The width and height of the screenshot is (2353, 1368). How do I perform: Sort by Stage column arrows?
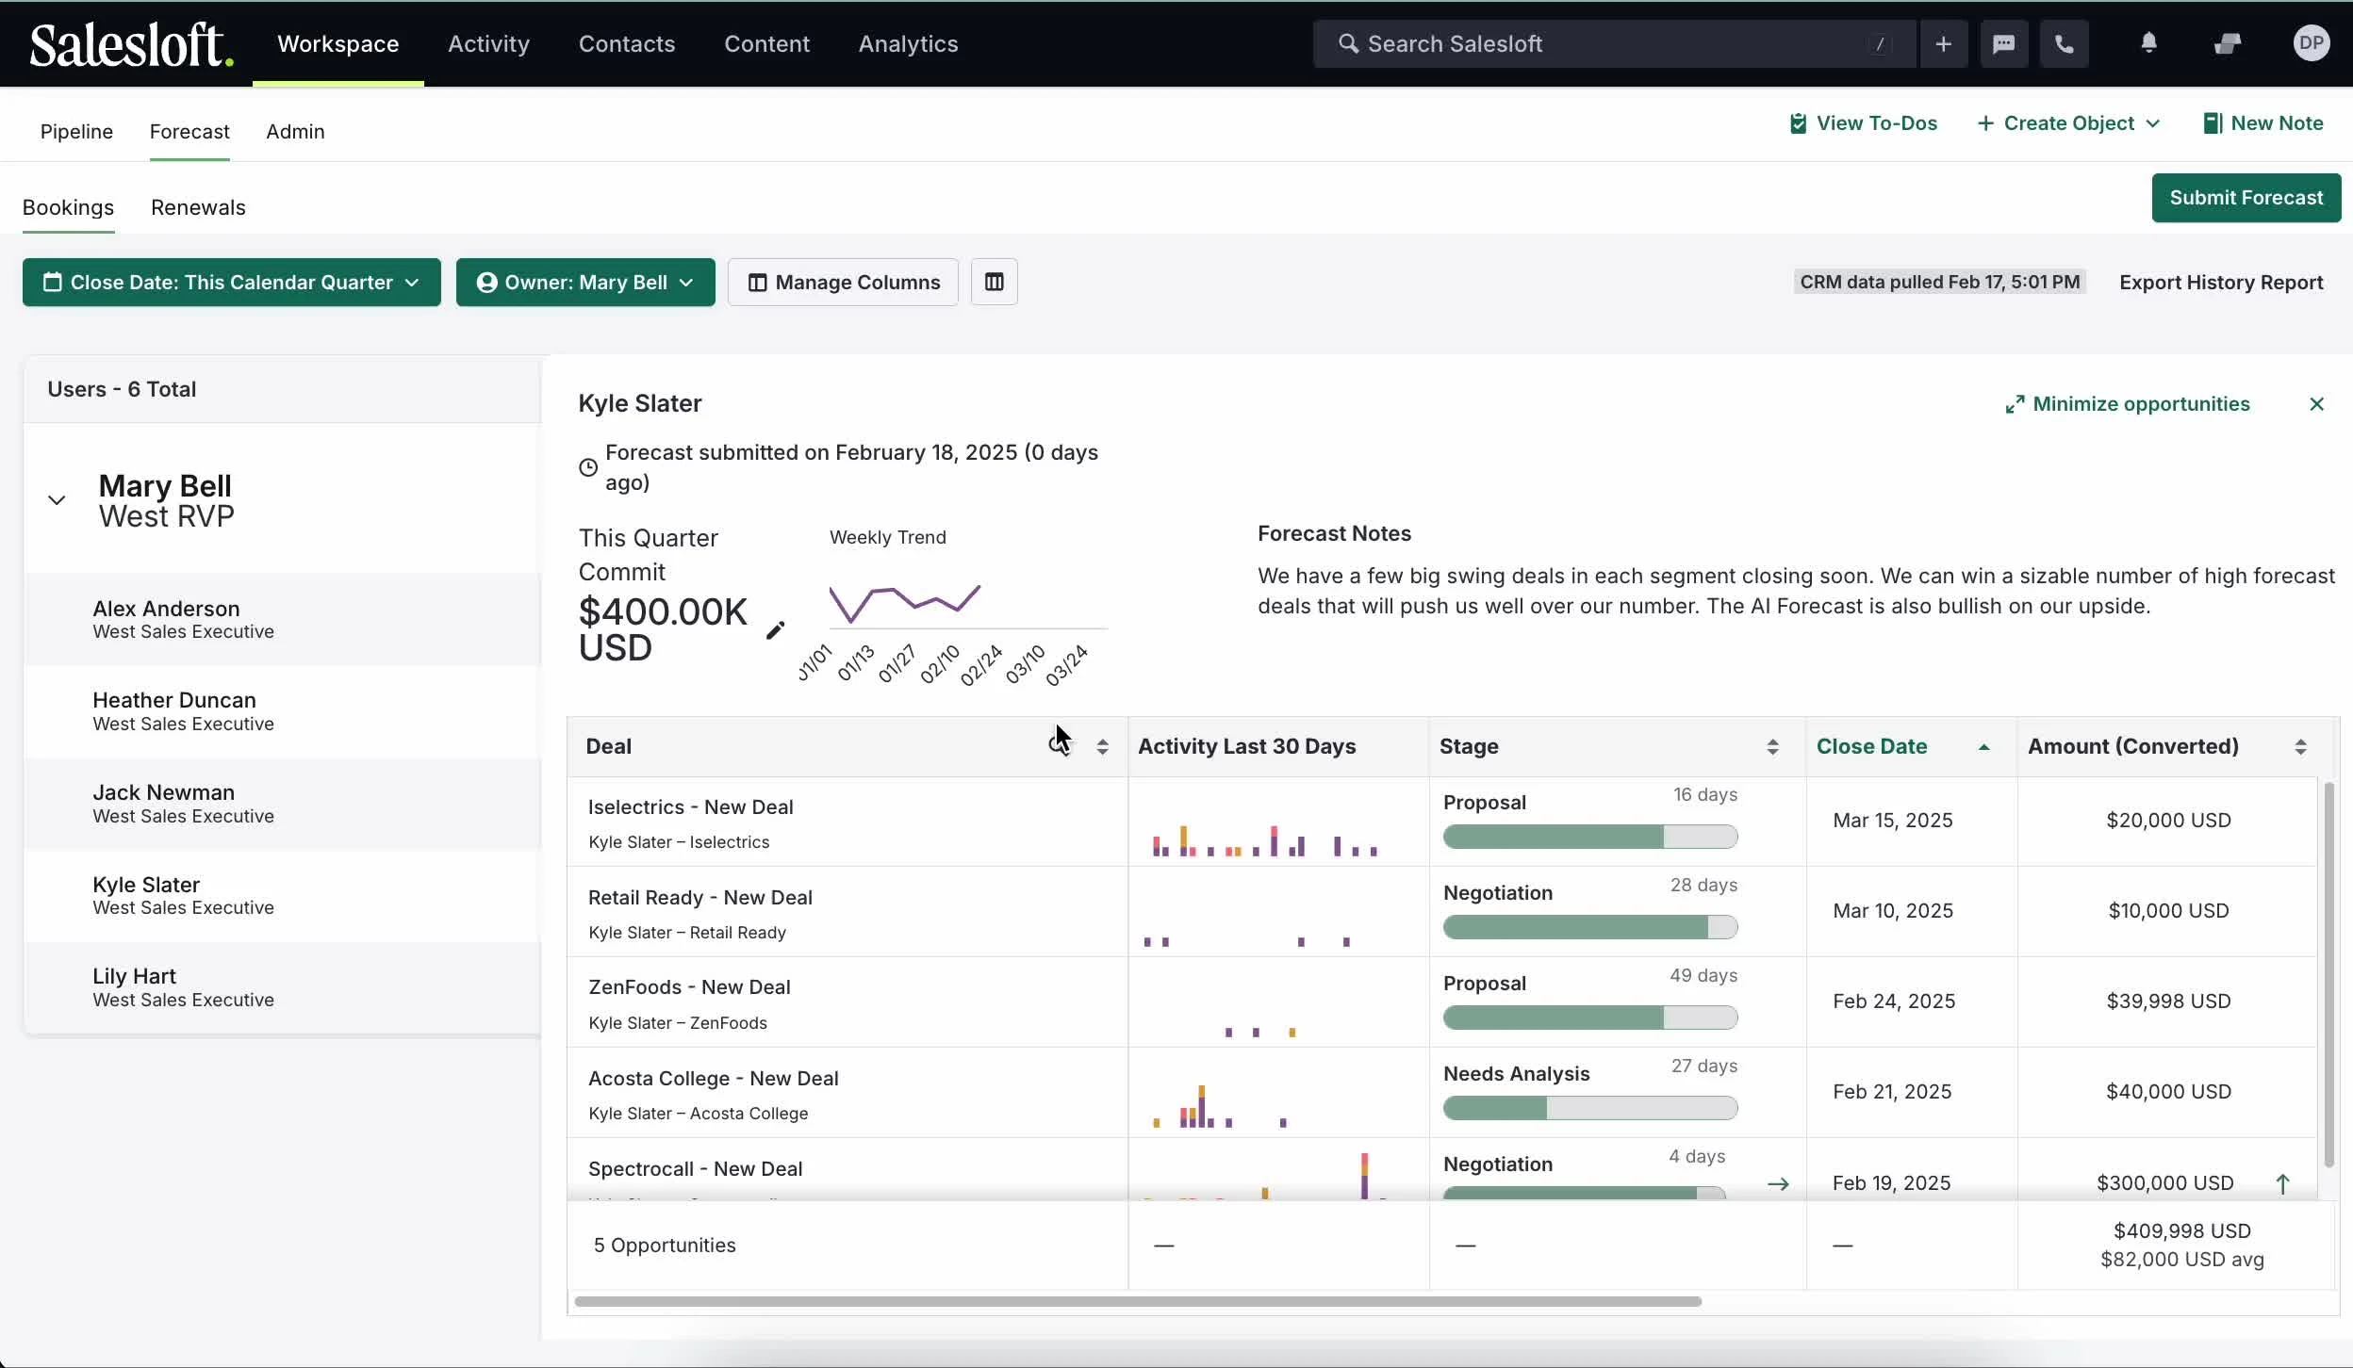point(1772,747)
